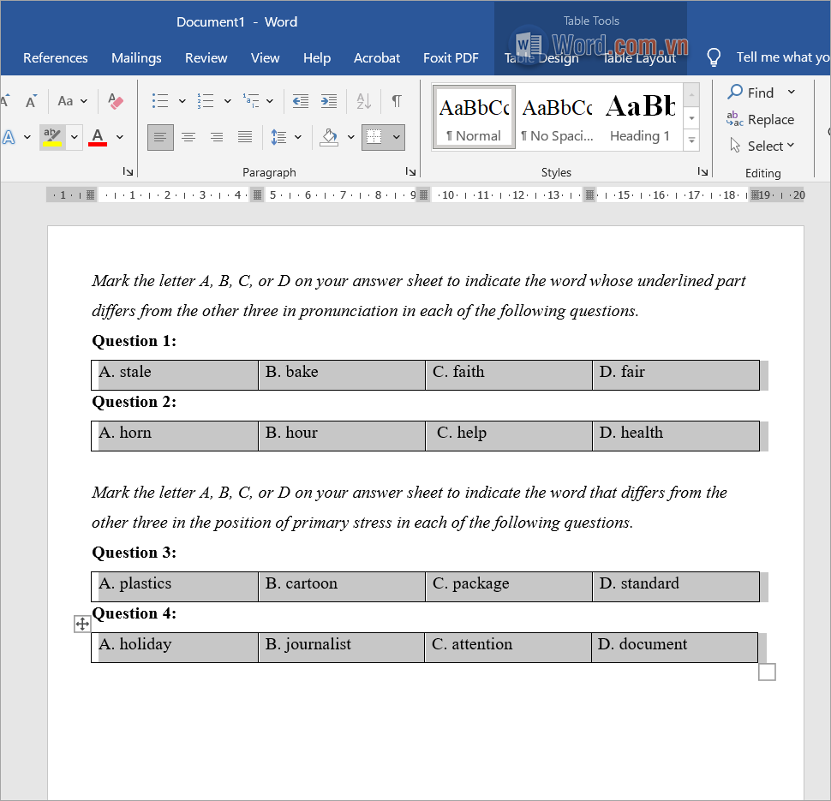Insert a numbered list

tap(206, 101)
